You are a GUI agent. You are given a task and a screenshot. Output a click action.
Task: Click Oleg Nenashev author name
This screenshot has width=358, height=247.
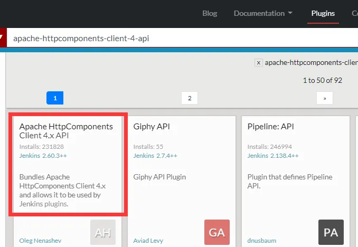click(x=40, y=241)
